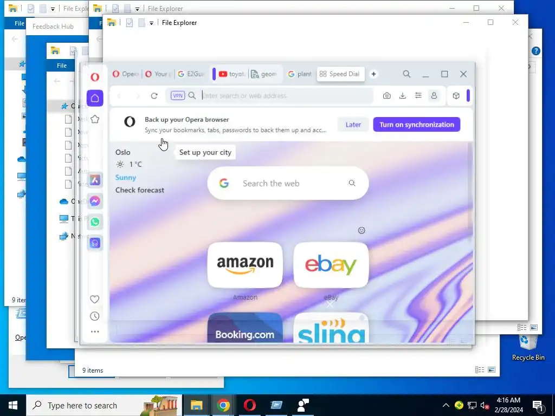Open History clock icon in sidebar
Viewport: 555px width, 416px height.
(94, 316)
